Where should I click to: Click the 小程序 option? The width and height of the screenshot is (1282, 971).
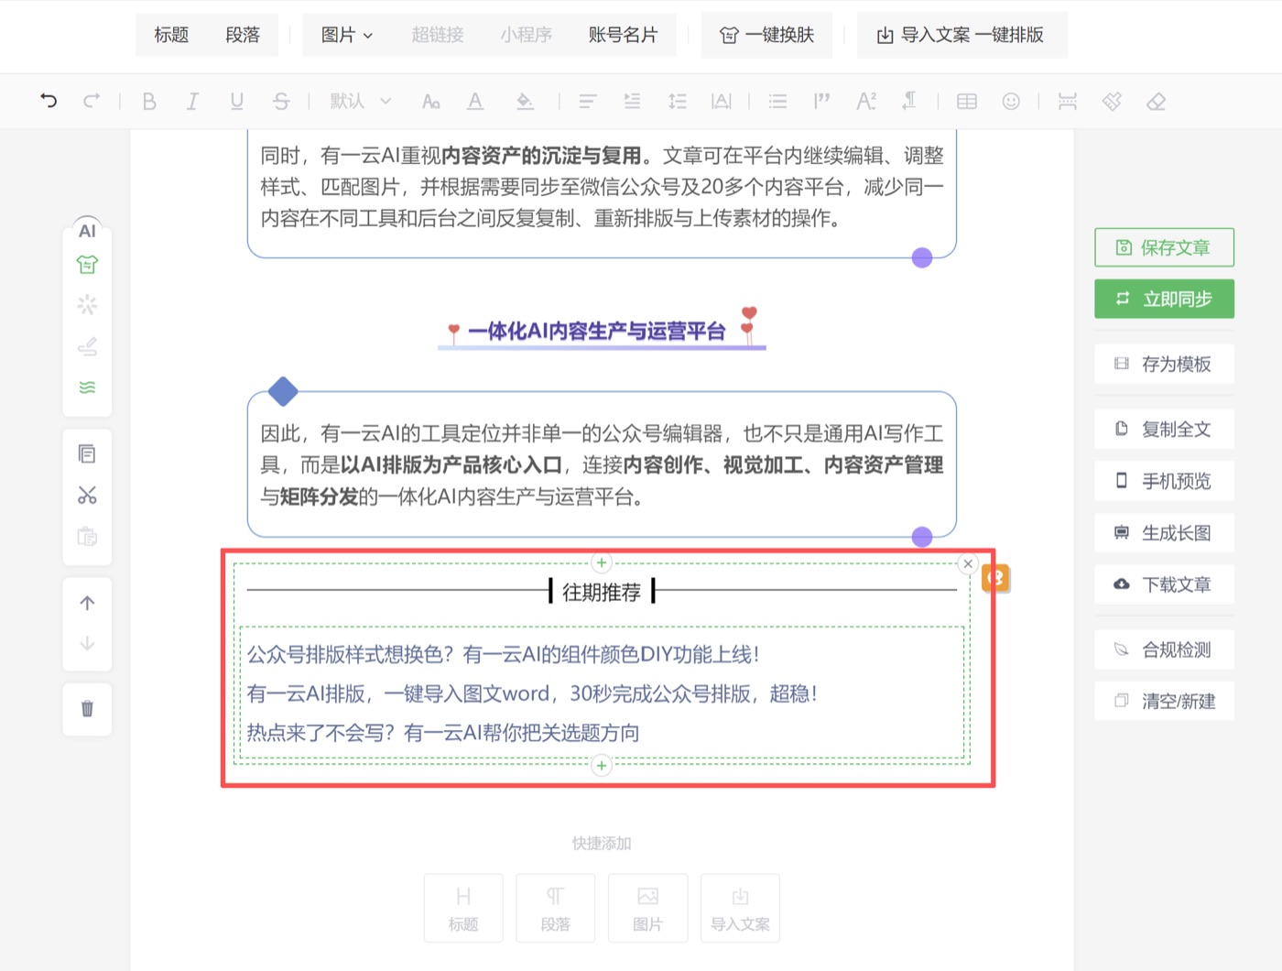coord(527,35)
